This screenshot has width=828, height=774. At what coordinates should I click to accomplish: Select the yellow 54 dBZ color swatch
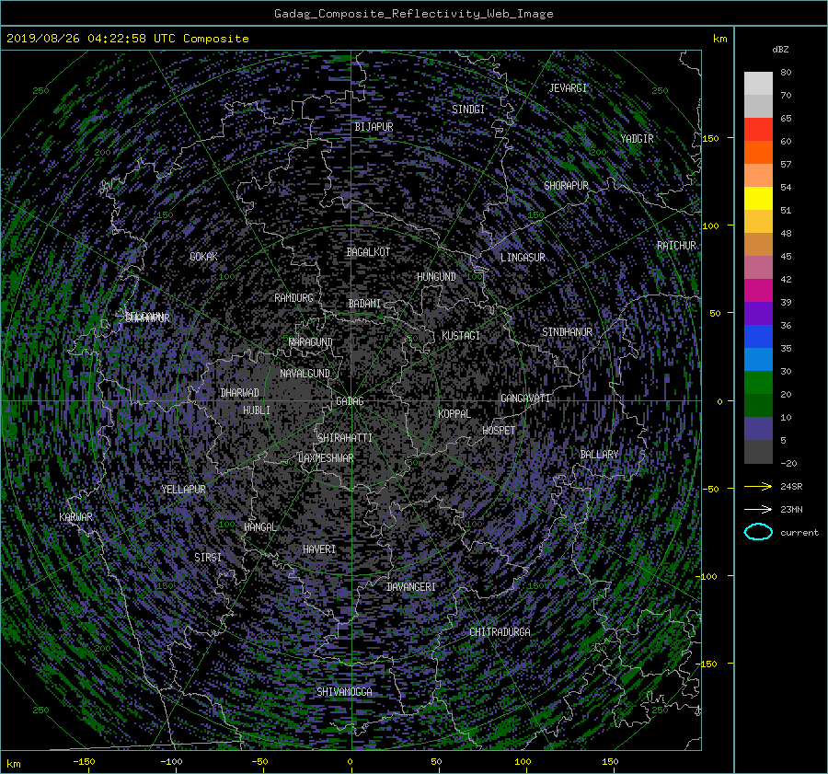coord(758,198)
